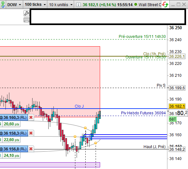This screenshot has height=169, width=188.
Task: Click the instrument info icon
Action: point(78,5)
